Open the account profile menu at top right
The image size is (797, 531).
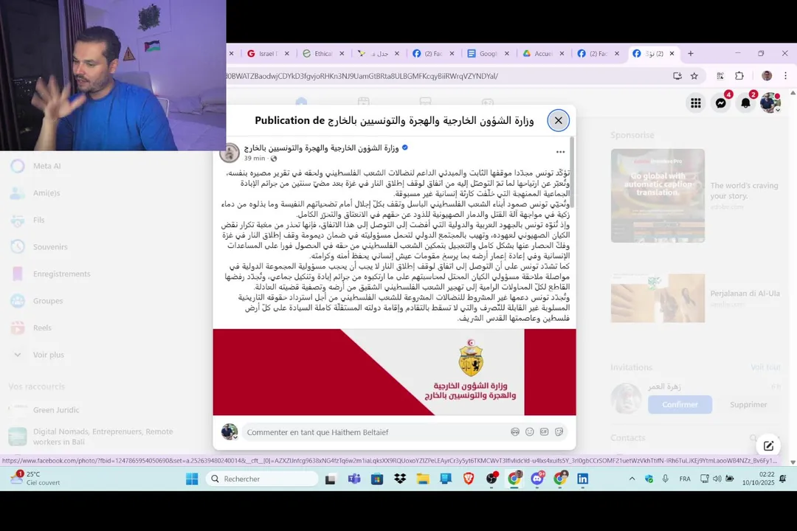(x=770, y=103)
